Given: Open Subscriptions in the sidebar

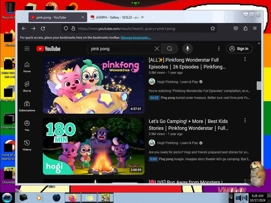Looking at the screenshot, I should pyautogui.click(x=27, y=106).
